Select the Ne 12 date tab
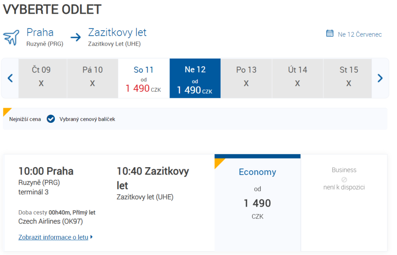Screen dimensions: 397x255 pyautogui.click(x=195, y=78)
